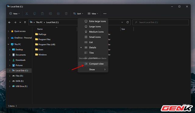Expand the DATA (E:) tree node
This screenshot has height=113, width=195.
[10, 81]
